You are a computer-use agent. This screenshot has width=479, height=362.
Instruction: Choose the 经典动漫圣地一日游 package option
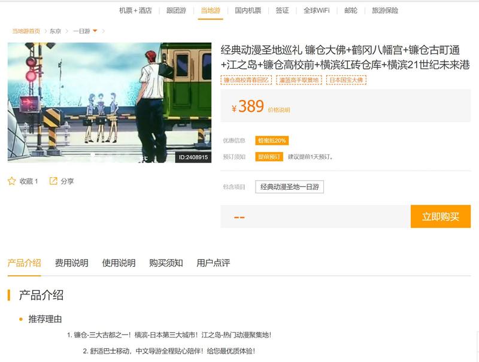[x=290, y=187]
